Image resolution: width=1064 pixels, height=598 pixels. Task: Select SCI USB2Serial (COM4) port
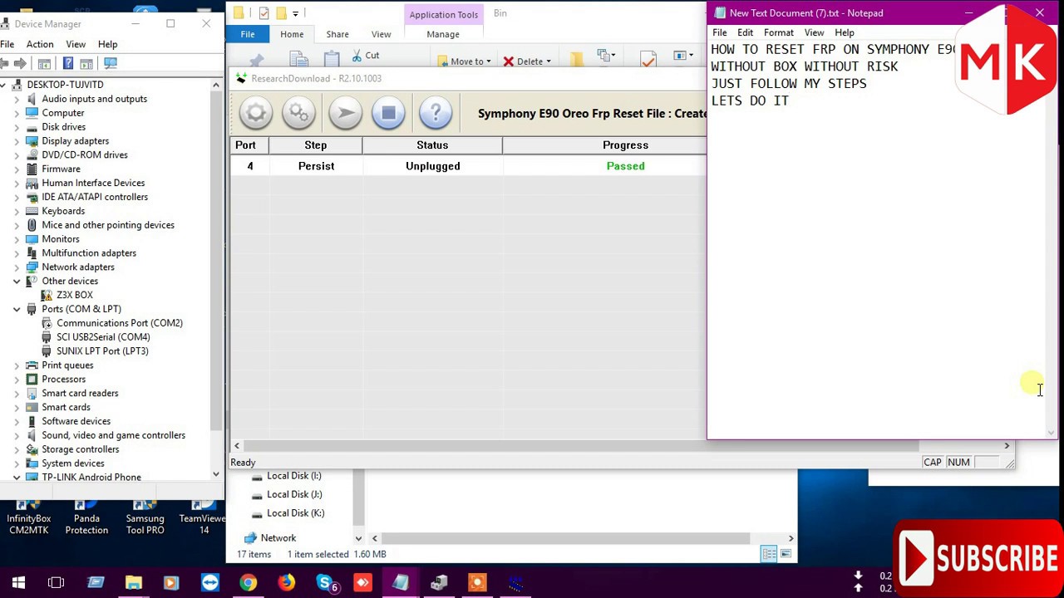(x=103, y=337)
